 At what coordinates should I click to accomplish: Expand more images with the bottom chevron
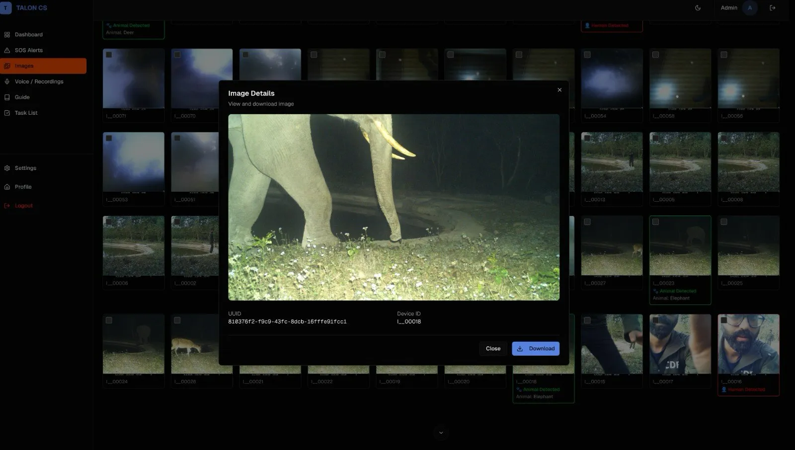coord(441,433)
